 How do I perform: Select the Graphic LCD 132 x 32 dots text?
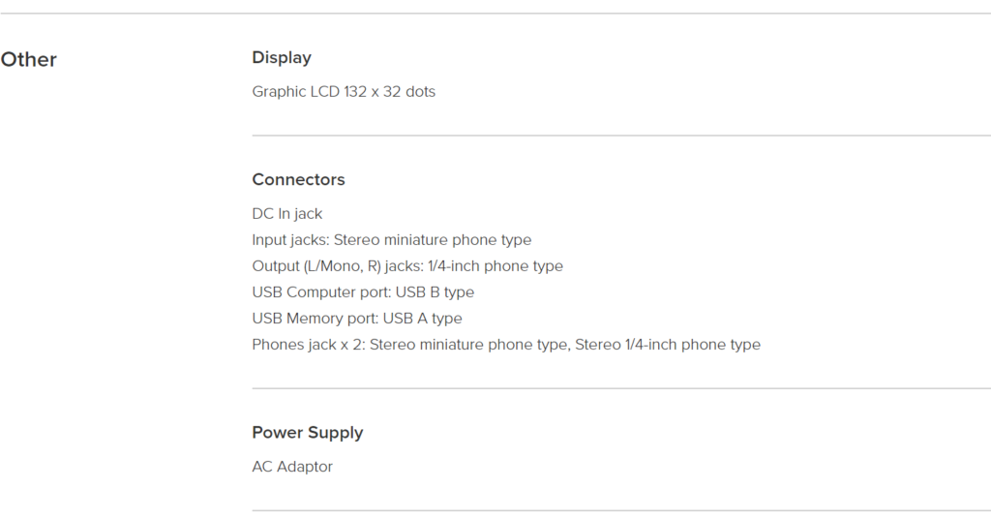pyautogui.click(x=344, y=92)
